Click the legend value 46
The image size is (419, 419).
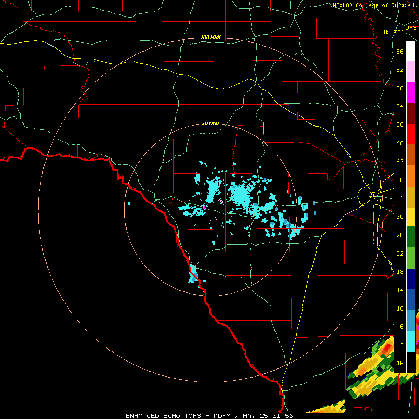pyautogui.click(x=400, y=143)
